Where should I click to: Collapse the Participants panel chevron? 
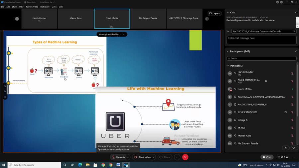tap(228, 51)
